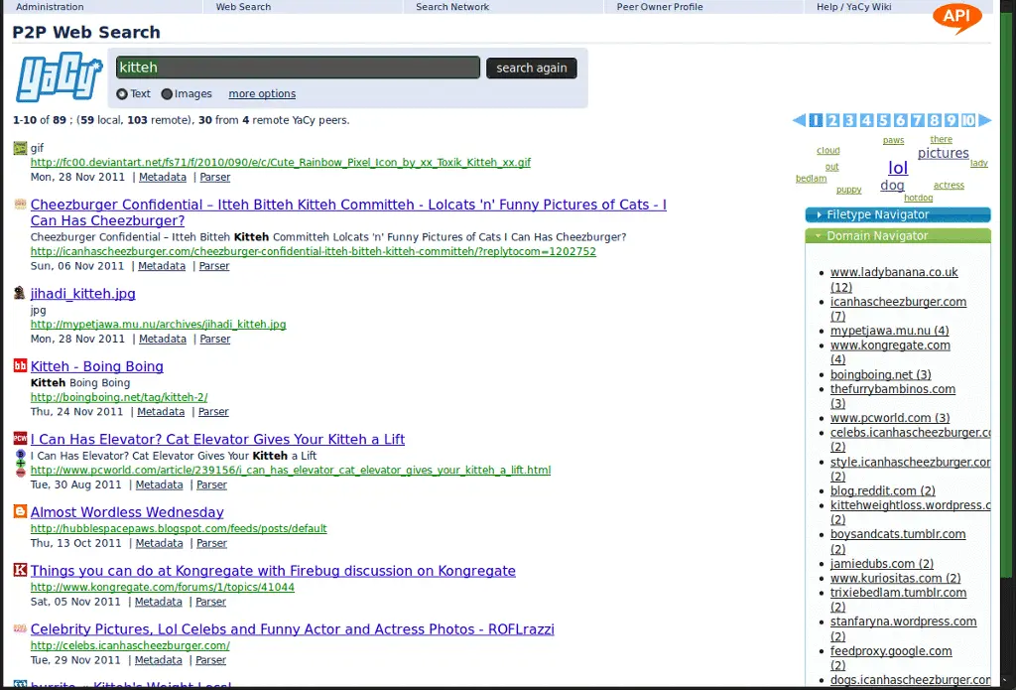
Task: Click the Boing Boing result favicon
Action: (20, 366)
